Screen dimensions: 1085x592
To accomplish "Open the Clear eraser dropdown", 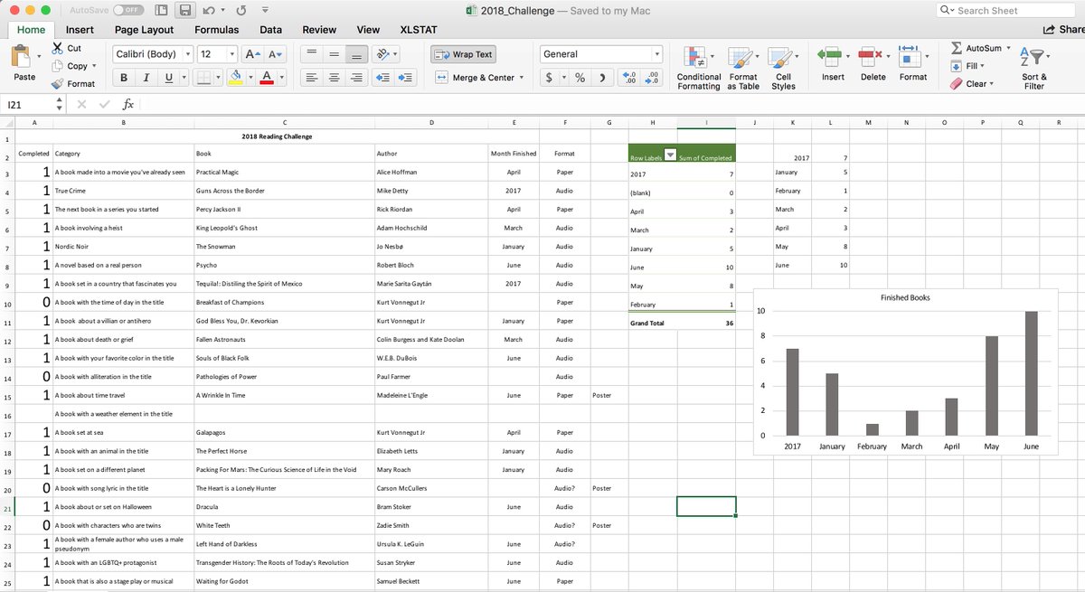I will [x=972, y=84].
